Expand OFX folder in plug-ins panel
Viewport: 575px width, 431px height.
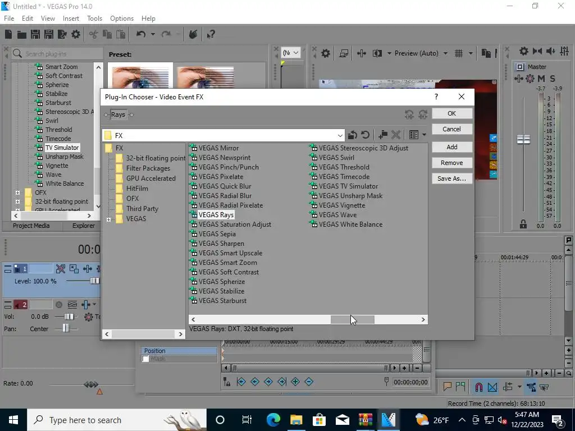tap(17, 192)
